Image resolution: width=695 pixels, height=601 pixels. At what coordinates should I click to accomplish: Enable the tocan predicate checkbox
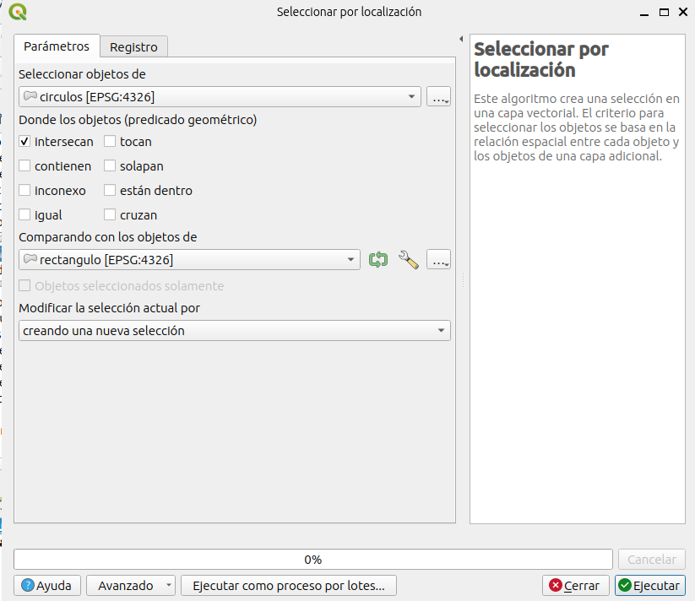point(111,142)
